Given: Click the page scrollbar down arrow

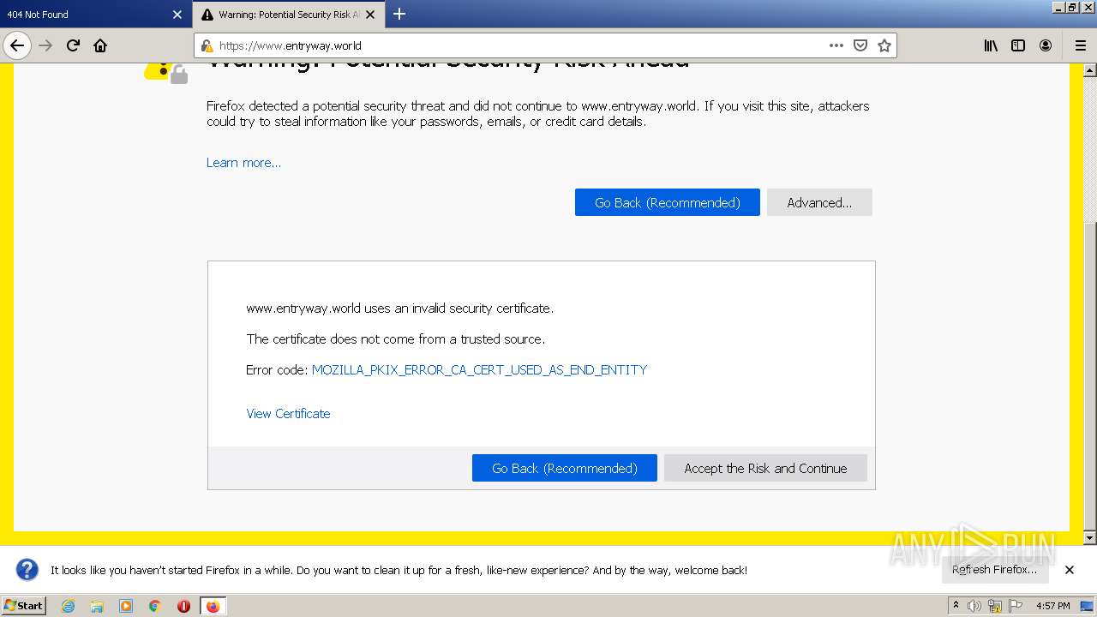Looking at the screenshot, I should 1090,537.
